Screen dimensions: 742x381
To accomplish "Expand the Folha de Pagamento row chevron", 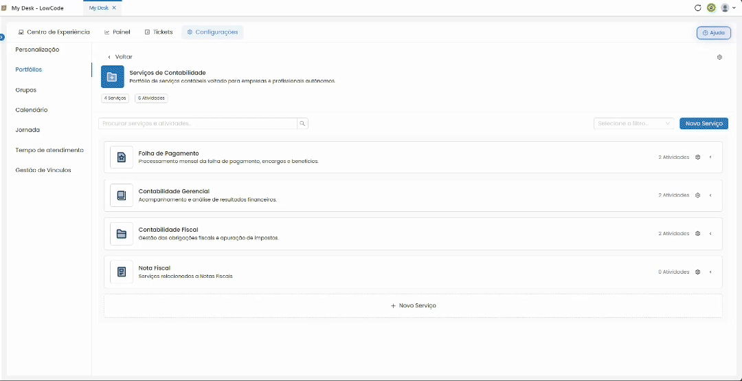I will 710,157.
